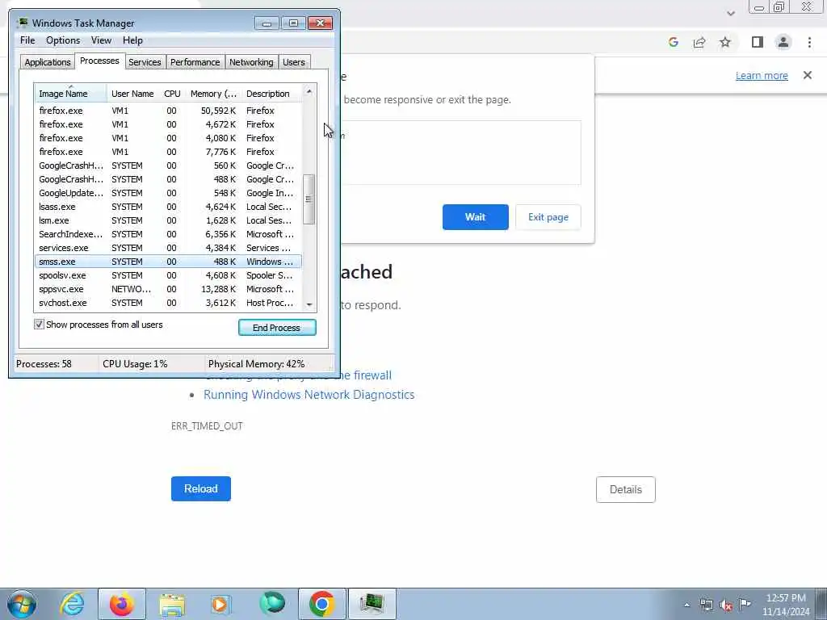Open Running Windows Network Diagnostics link
Image resolution: width=827 pixels, height=620 pixels.
(309, 394)
